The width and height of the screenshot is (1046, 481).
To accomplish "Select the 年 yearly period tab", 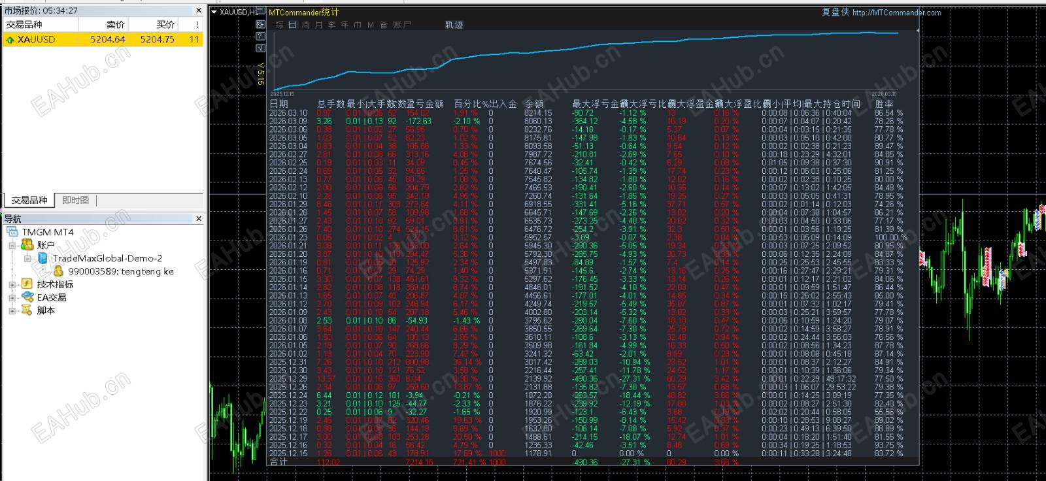I will 345,25.
